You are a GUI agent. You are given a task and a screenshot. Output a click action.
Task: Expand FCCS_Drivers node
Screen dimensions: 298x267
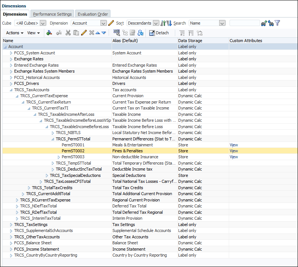pos(11,84)
